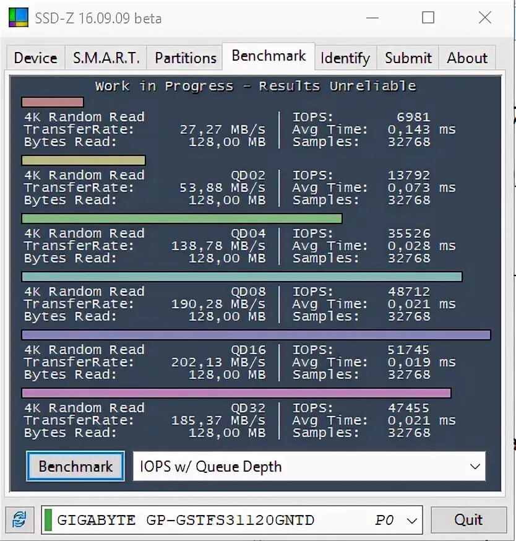Maximize the SSD-Z window
516x541 pixels.
point(428,17)
